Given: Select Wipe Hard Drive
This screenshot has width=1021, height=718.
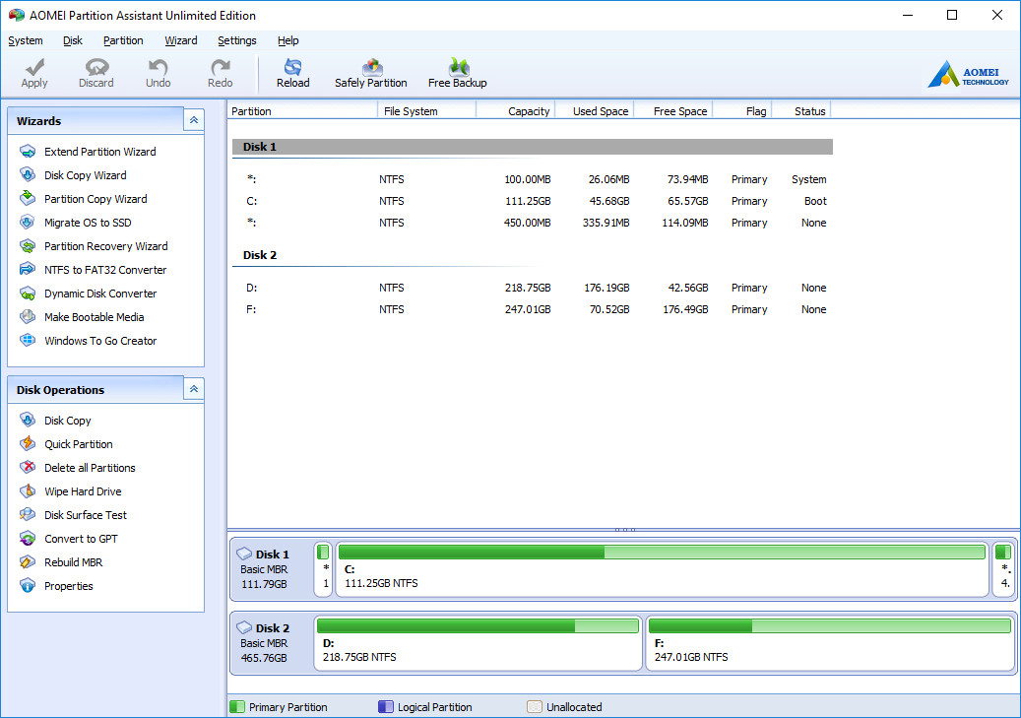Looking at the screenshot, I should [83, 491].
